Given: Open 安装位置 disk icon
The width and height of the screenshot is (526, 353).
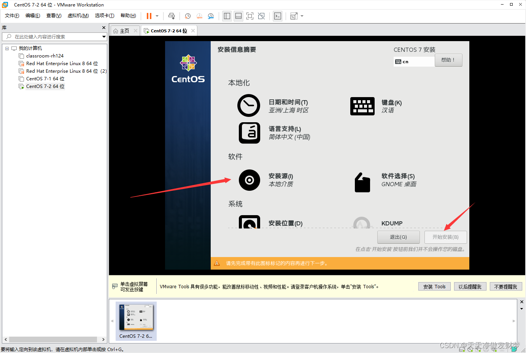Looking at the screenshot, I should [249, 222].
